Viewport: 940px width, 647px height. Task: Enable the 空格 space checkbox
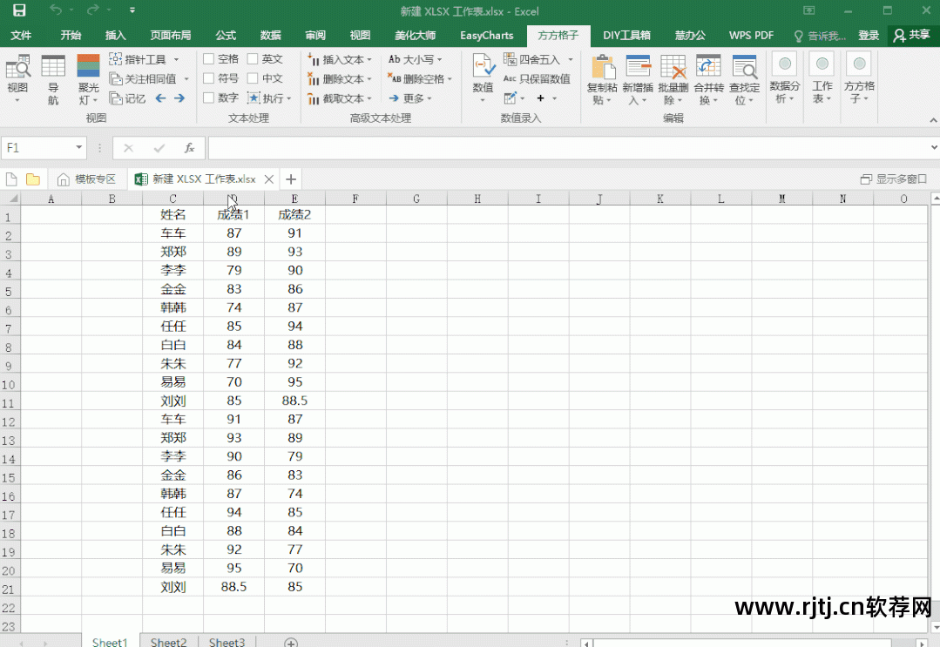[x=208, y=58]
